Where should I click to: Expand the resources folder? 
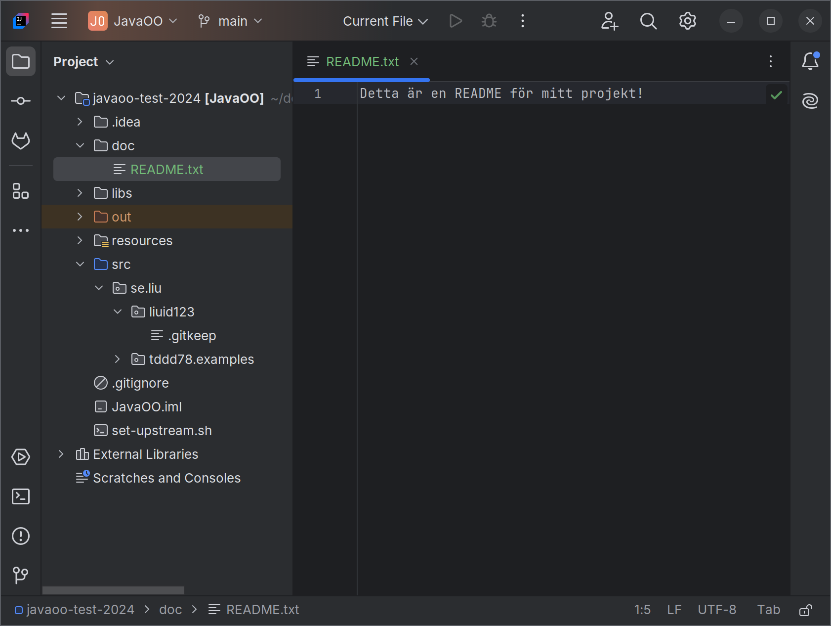pos(80,240)
